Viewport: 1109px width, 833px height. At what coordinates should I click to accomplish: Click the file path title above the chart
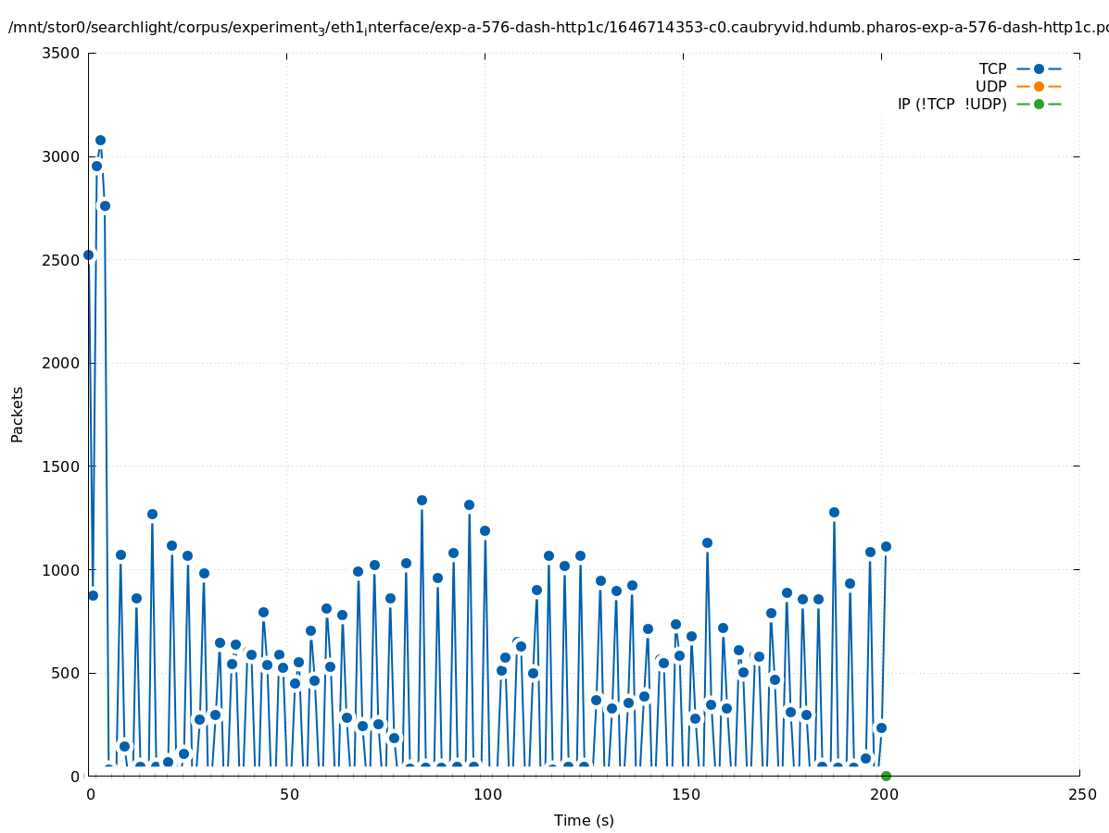554,27
